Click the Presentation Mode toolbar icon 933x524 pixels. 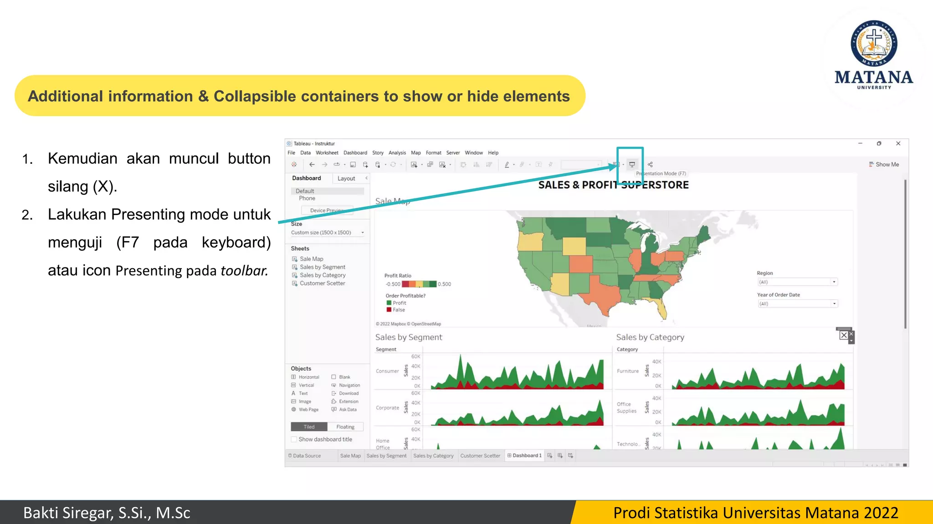click(632, 165)
